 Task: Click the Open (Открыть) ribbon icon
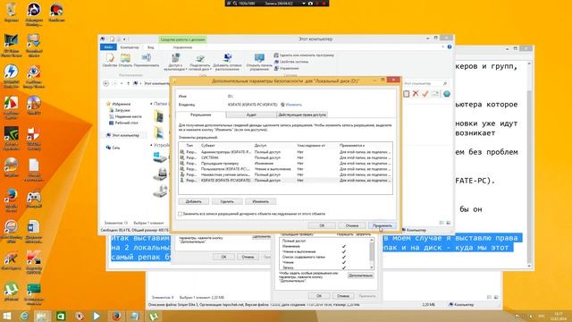tap(125, 60)
